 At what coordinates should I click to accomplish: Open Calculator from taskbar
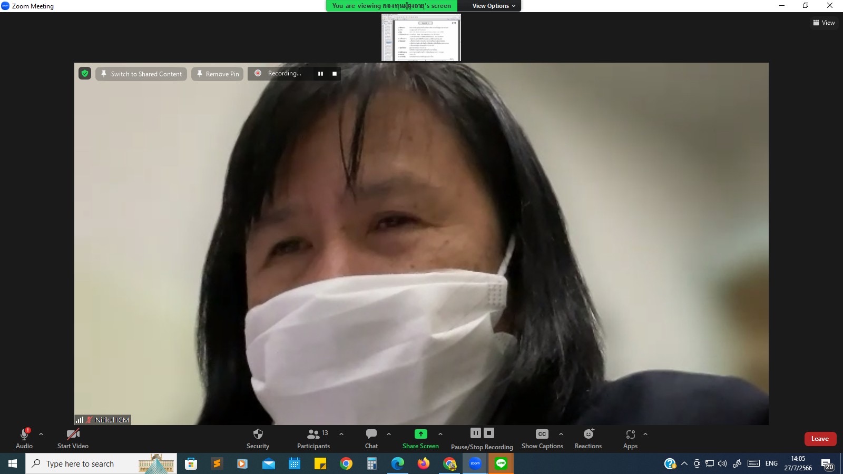click(371, 463)
